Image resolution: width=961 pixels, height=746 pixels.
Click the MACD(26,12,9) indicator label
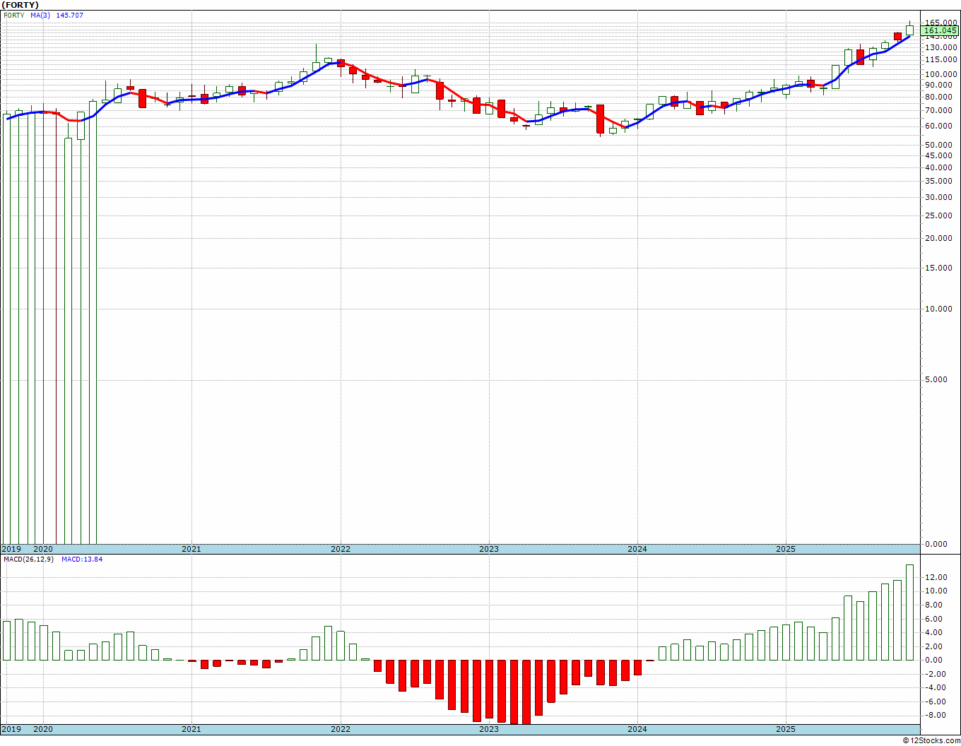tap(29, 559)
